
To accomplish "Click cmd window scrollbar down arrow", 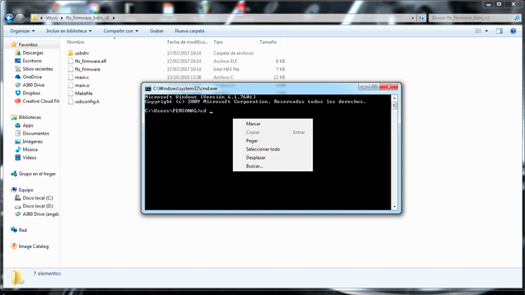I will point(394,207).
